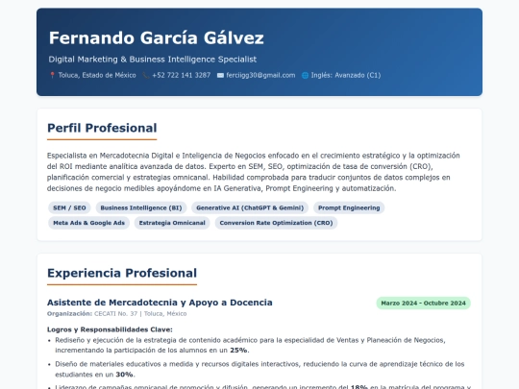The height and width of the screenshot is (389, 519).
Task: Click the Generative AI (ChatGPT & Gemini) tag
Action: [250, 207]
